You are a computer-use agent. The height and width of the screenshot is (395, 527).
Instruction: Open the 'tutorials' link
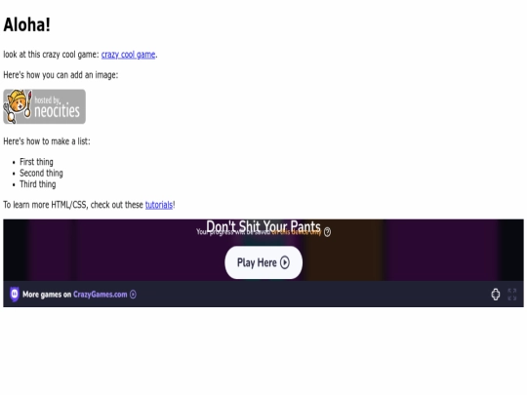159,205
